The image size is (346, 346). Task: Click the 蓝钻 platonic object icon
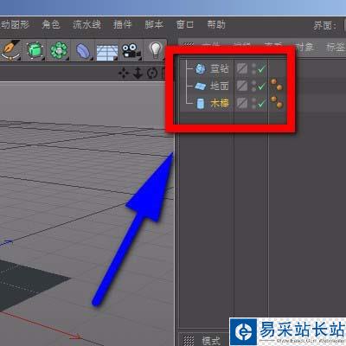[x=201, y=68]
